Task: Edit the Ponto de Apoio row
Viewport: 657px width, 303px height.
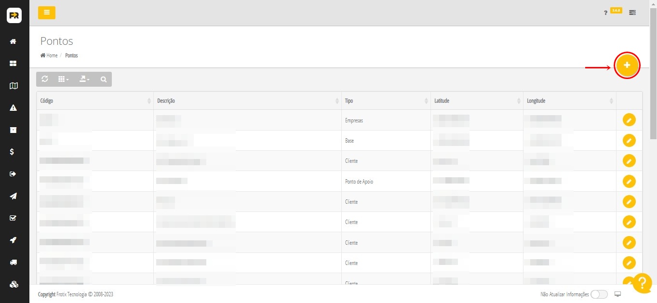Action: pos(629,181)
